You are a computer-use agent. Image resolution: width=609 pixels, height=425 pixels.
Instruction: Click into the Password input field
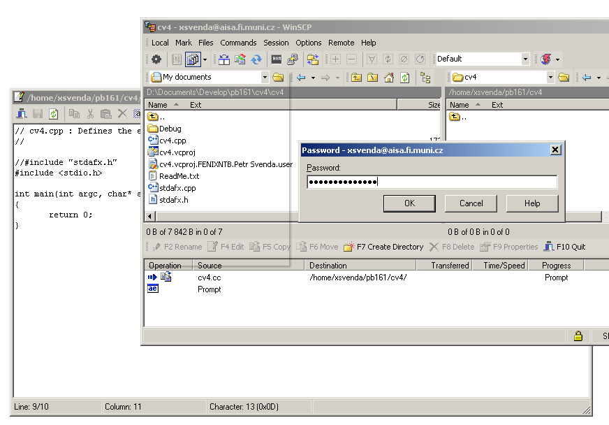432,182
